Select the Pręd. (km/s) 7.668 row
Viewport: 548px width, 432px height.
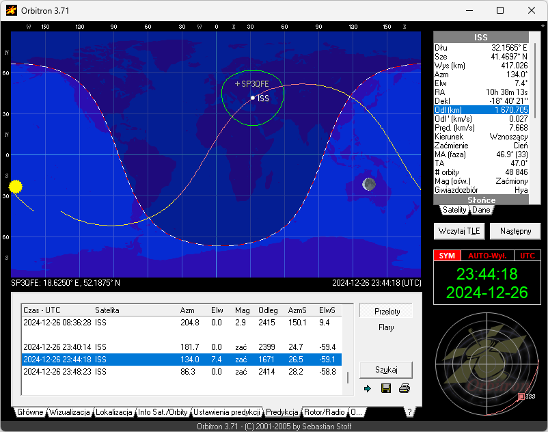click(x=481, y=128)
